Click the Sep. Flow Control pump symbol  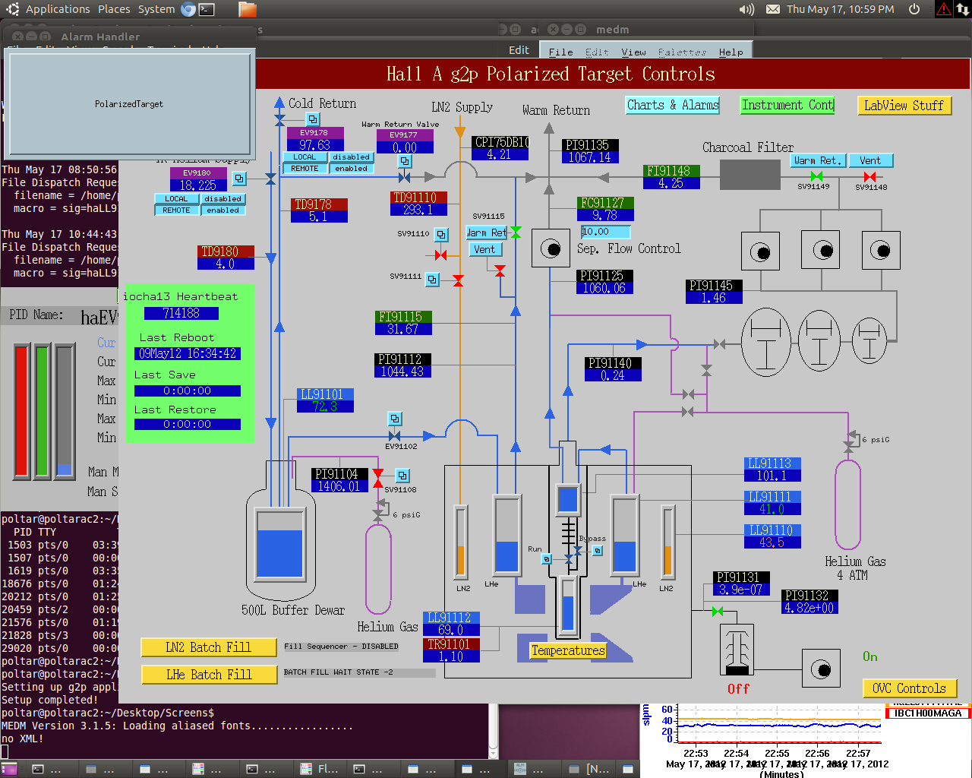point(551,248)
